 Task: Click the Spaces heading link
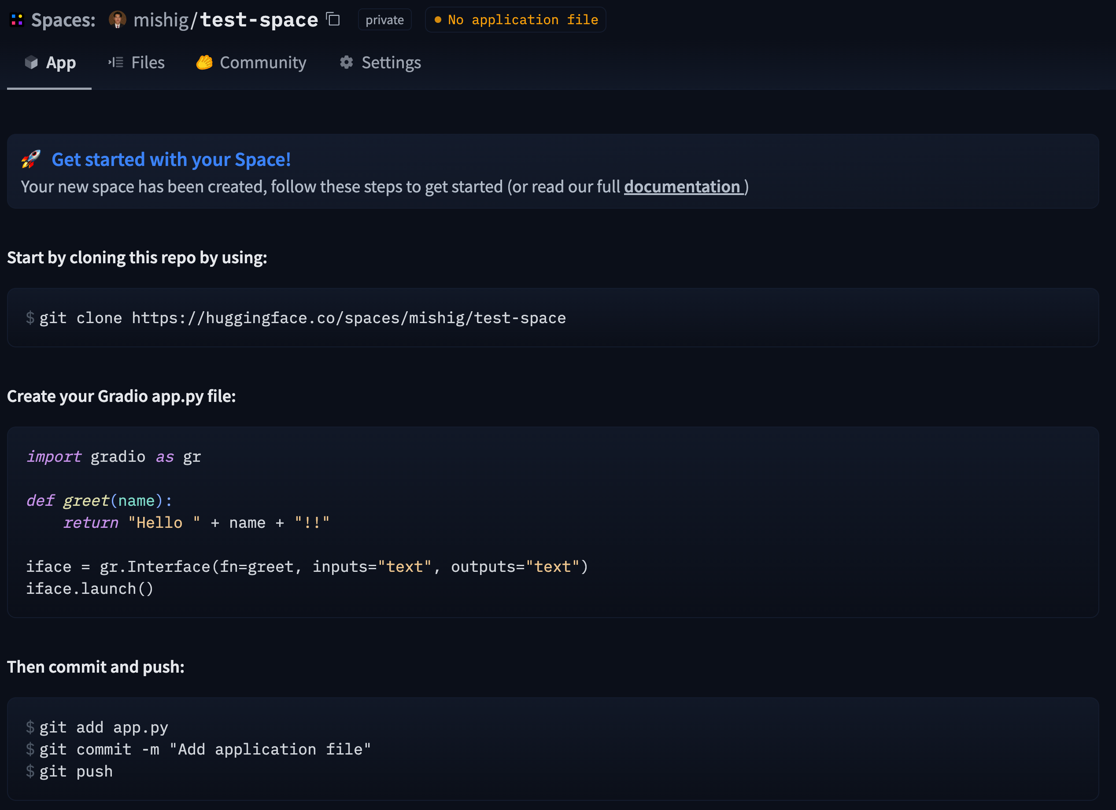coord(63,20)
